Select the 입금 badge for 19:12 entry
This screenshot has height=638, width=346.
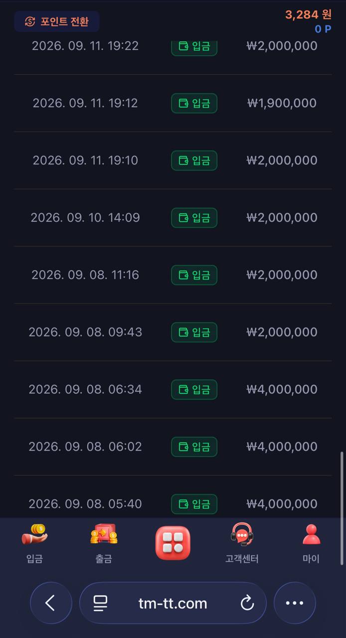tap(194, 103)
